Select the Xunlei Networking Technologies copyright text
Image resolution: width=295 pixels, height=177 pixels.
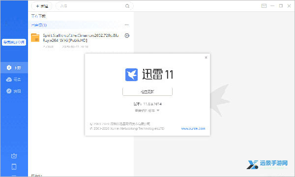click(x=127, y=129)
